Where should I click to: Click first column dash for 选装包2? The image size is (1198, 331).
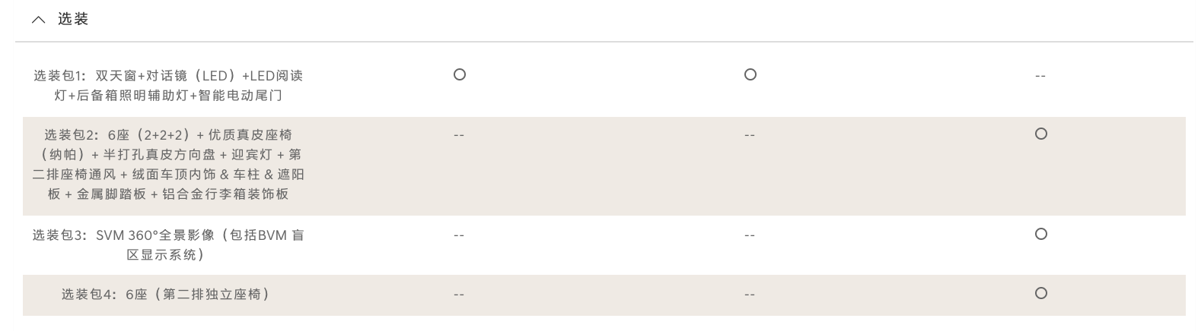point(458,135)
